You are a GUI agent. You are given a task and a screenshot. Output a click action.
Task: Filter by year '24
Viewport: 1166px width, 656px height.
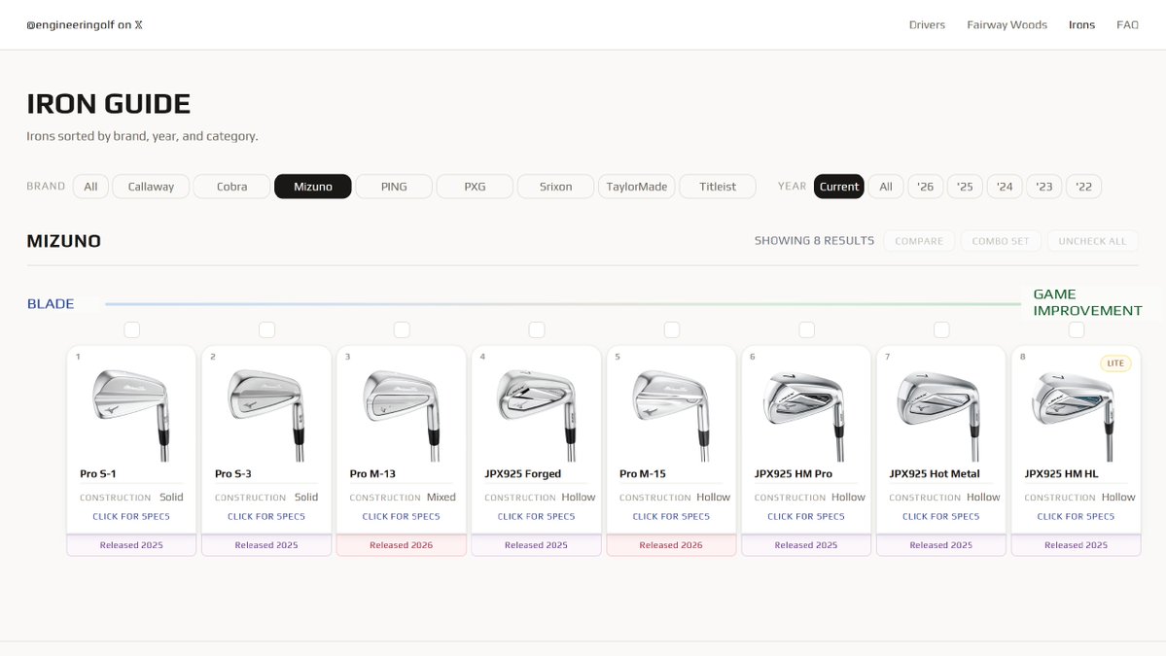[x=1005, y=187]
